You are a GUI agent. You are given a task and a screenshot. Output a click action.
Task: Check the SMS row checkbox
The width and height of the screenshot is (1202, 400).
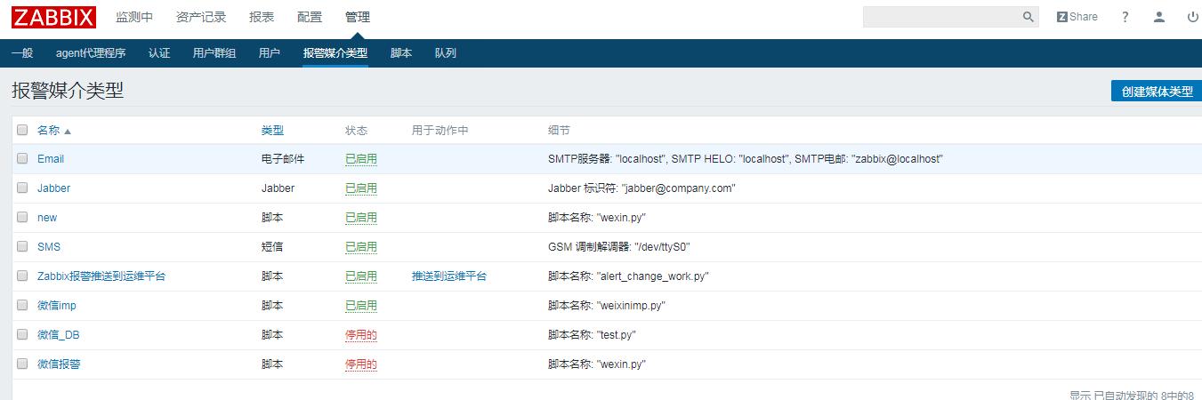click(x=22, y=247)
